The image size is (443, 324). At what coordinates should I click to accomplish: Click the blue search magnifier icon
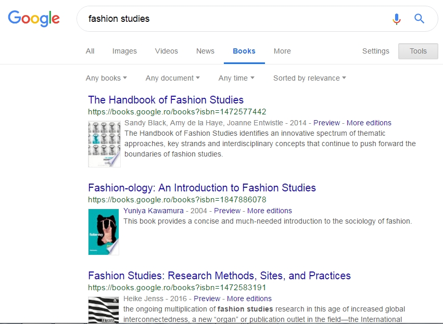419,19
